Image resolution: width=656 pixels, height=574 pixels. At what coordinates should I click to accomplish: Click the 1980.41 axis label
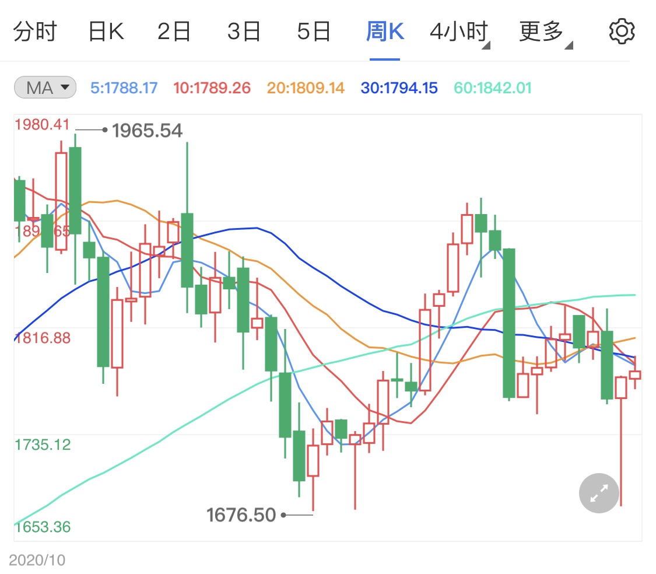[42, 124]
